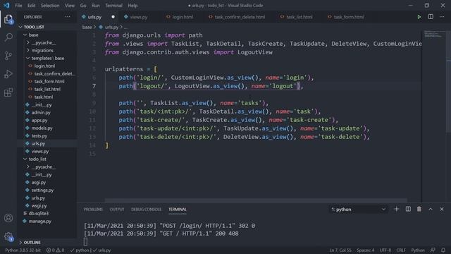Image resolution: width=451 pixels, height=254 pixels.
Task: Open the Source Control view icon
Action: pyautogui.click(x=8, y=56)
